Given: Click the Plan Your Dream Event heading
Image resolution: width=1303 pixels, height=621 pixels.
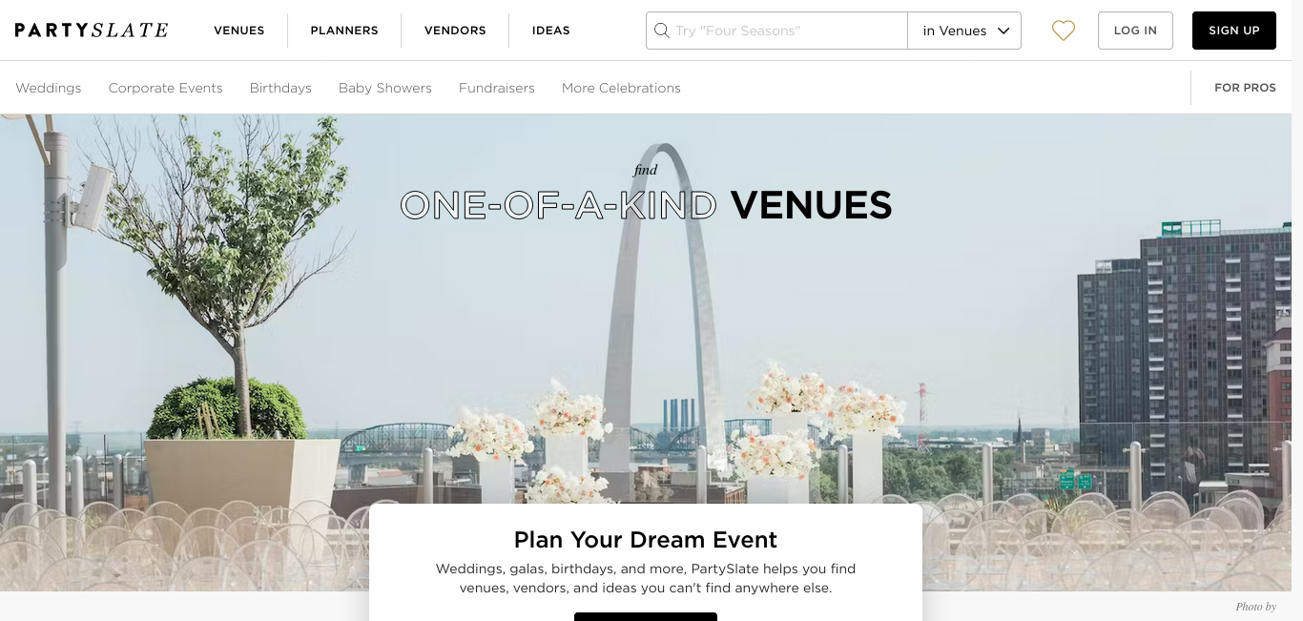Looking at the screenshot, I should point(646,540).
